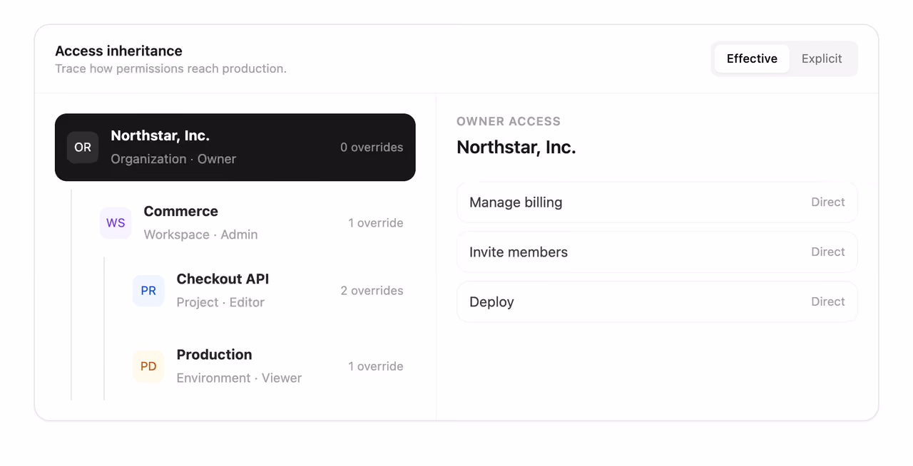Viewport: 913px width, 466px height.
Task: Switch to the Effective view tab
Action: click(752, 58)
